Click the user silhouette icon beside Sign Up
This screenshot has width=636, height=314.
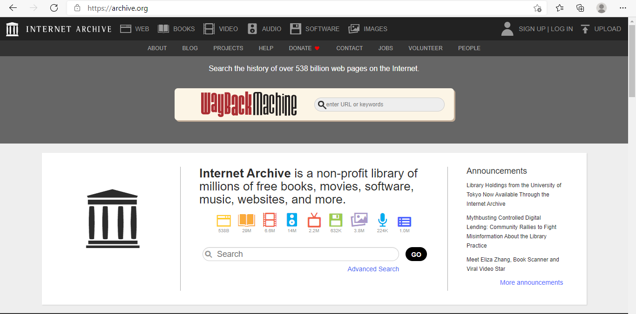pos(507,29)
